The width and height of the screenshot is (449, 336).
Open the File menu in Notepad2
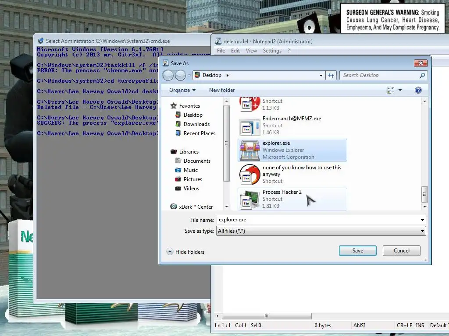[x=221, y=51]
